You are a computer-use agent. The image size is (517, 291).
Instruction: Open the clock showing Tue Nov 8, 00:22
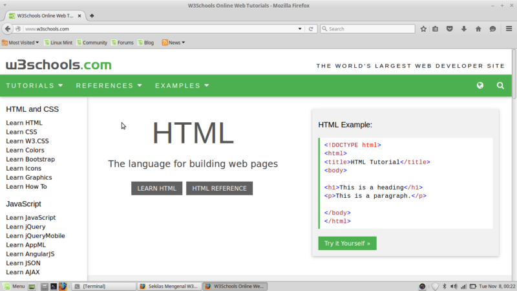[497, 286]
